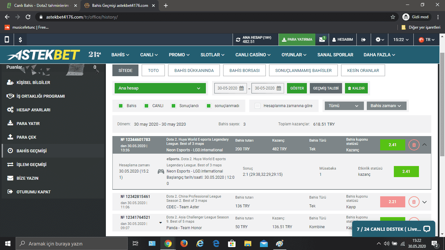Open the SLOTLAR navigation menu

coord(212,55)
